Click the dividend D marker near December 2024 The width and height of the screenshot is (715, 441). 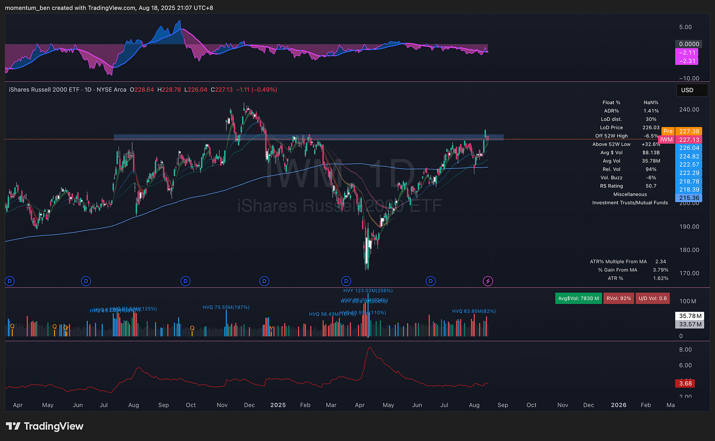pyautogui.click(x=264, y=281)
